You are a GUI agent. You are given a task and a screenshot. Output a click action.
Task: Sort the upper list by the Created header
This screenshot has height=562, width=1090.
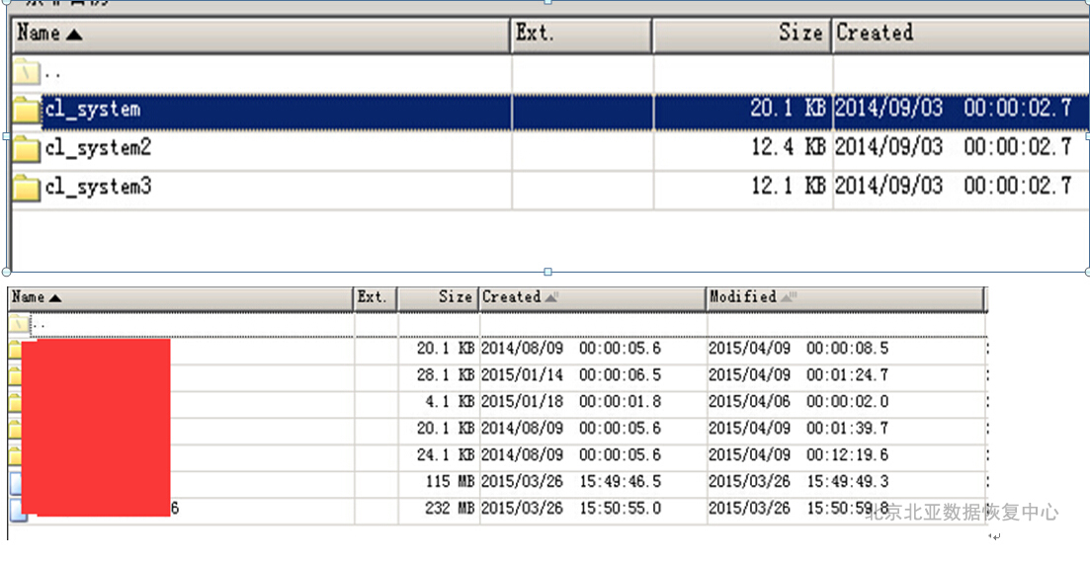(x=961, y=35)
